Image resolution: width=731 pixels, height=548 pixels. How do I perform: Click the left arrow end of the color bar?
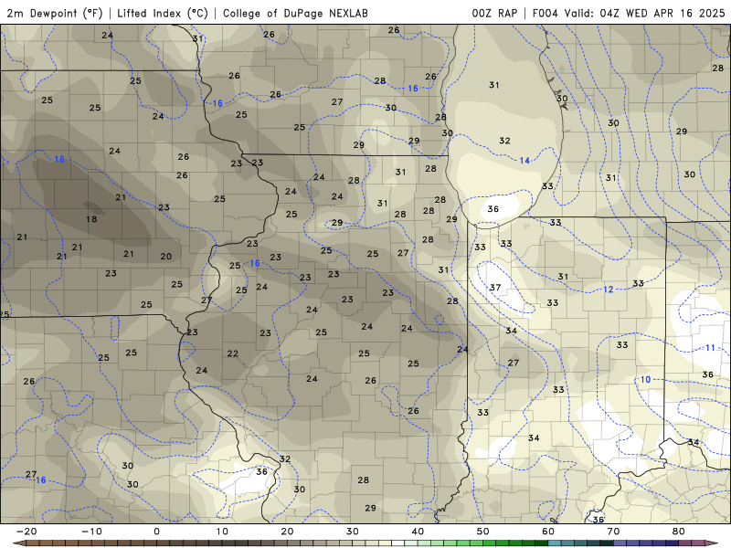(19, 543)
